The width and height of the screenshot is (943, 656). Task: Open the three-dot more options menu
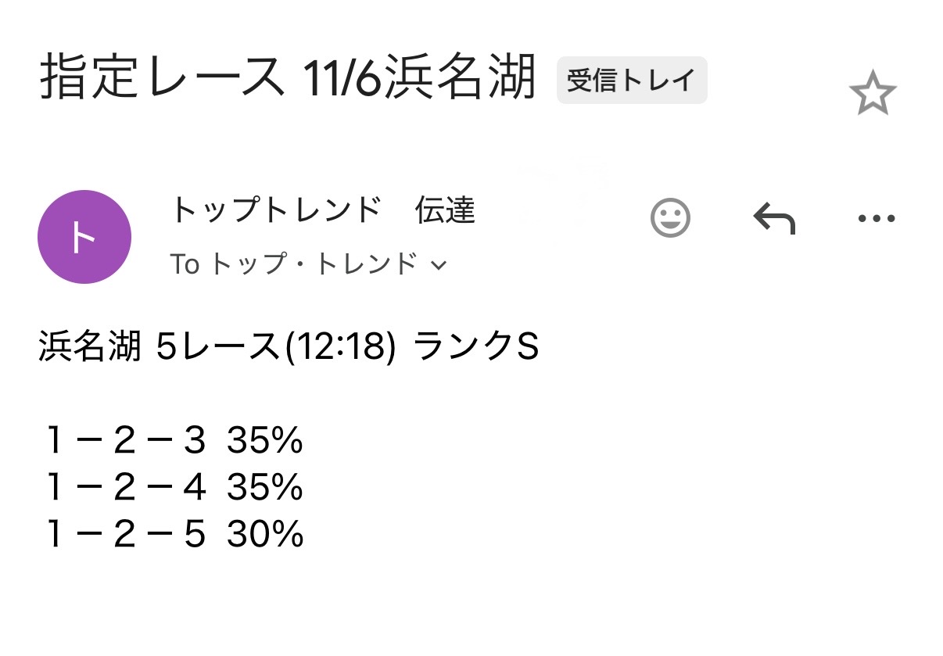pyautogui.click(x=876, y=218)
